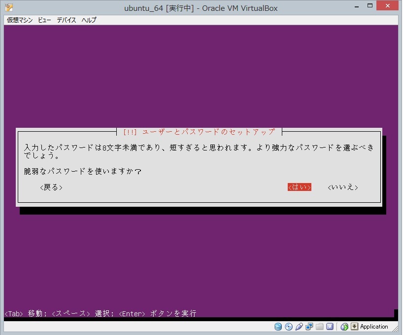Click the host key down-arrow icon
403x335 pixels.
pyautogui.click(x=354, y=327)
